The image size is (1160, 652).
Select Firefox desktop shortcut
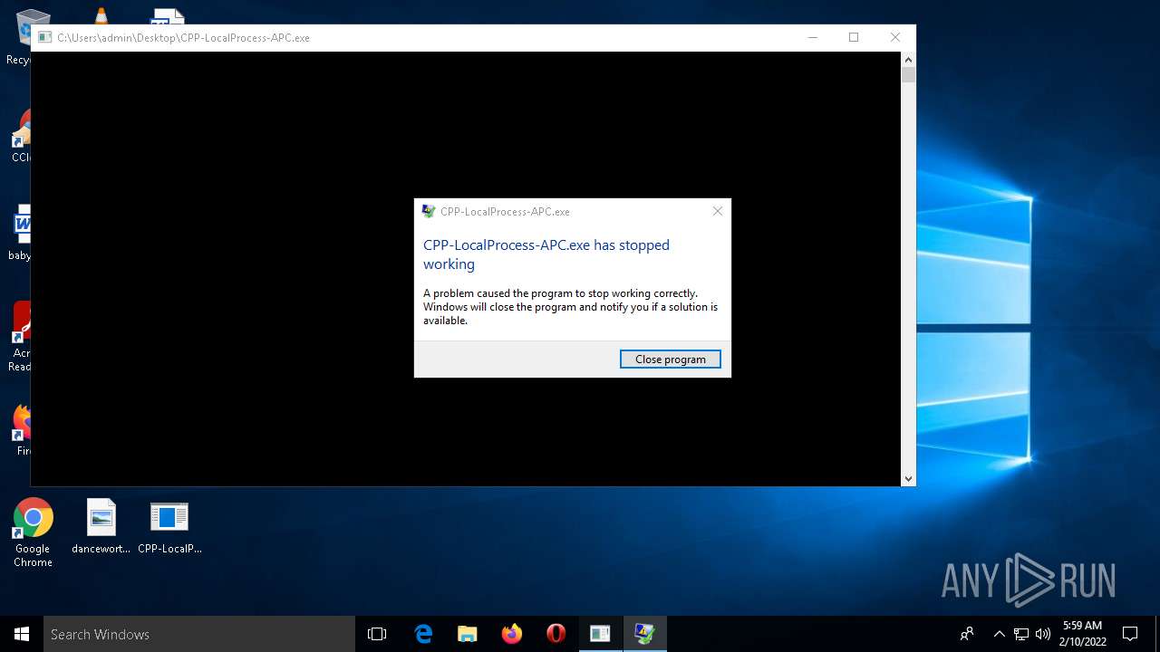point(20,429)
